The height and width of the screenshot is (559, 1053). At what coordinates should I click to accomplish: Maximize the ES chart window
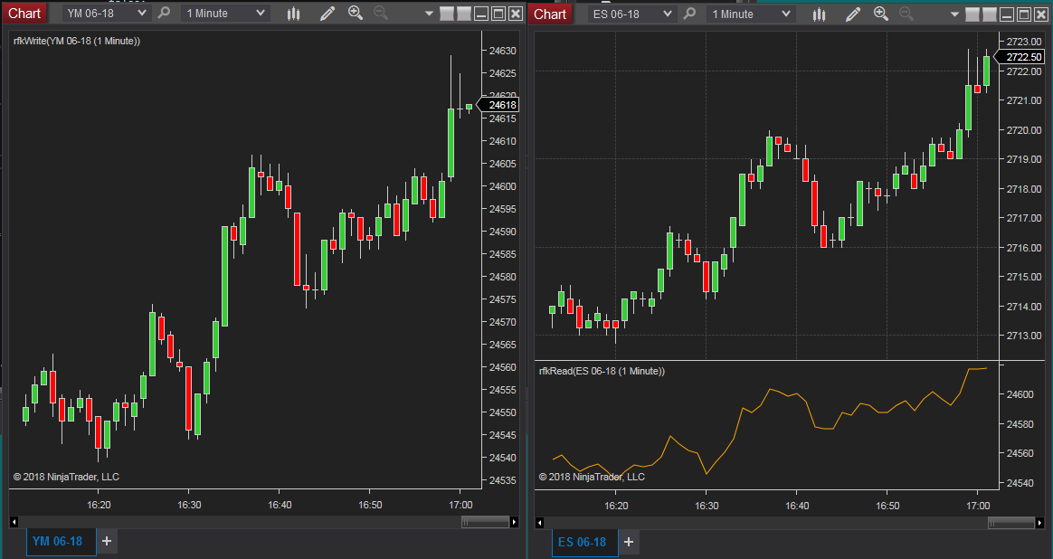point(1023,14)
